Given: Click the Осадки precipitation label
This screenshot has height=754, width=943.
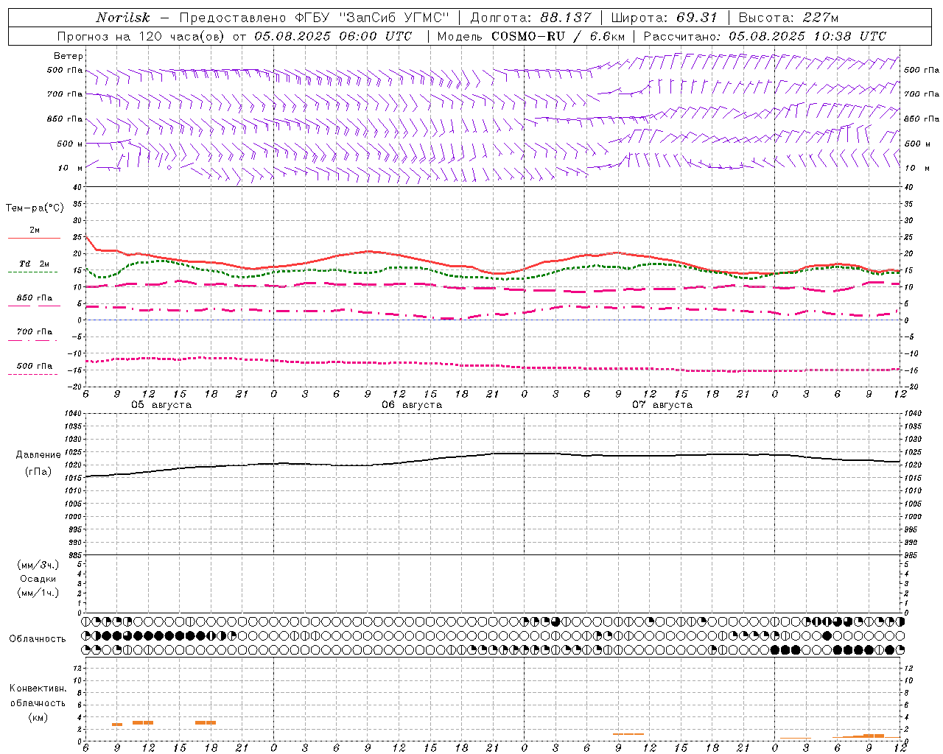Looking at the screenshot, I should pyautogui.click(x=38, y=579).
